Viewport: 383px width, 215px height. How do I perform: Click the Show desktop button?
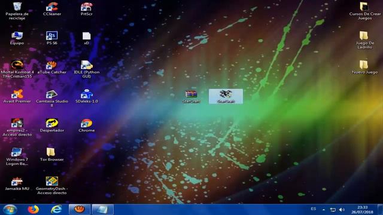[380, 210]
